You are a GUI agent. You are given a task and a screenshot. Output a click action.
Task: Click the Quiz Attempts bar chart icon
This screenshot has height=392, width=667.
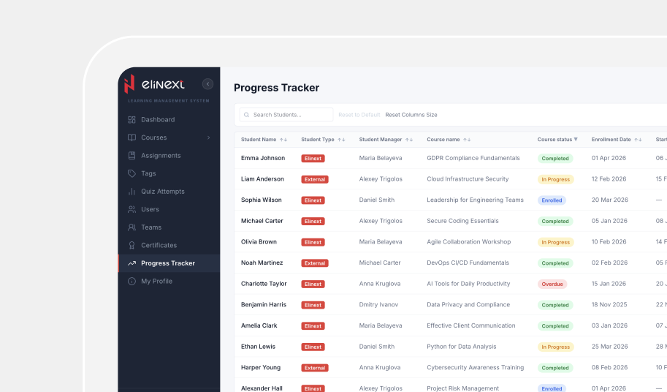point(132,192)
